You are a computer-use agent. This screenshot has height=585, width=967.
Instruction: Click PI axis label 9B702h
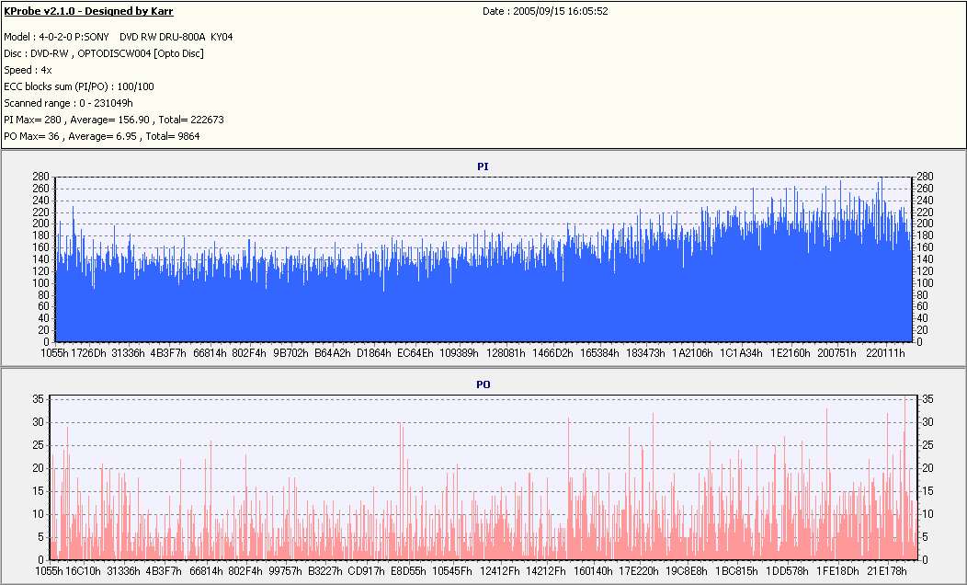(291, 353)
